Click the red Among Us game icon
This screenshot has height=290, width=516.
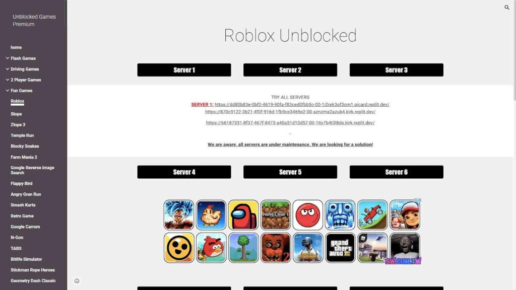243,214
